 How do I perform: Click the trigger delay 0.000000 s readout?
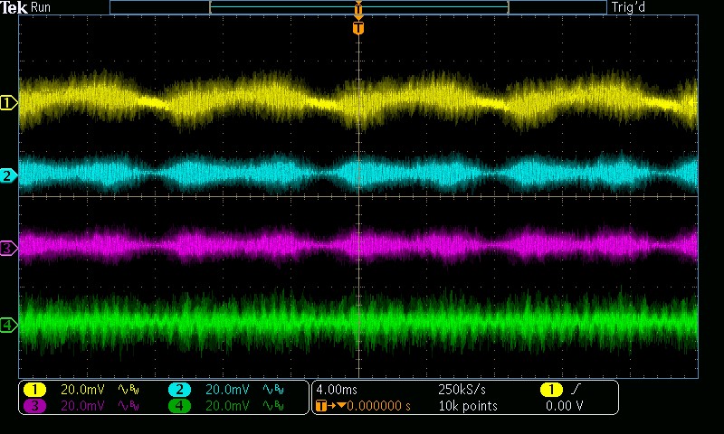tap(378, 406)
